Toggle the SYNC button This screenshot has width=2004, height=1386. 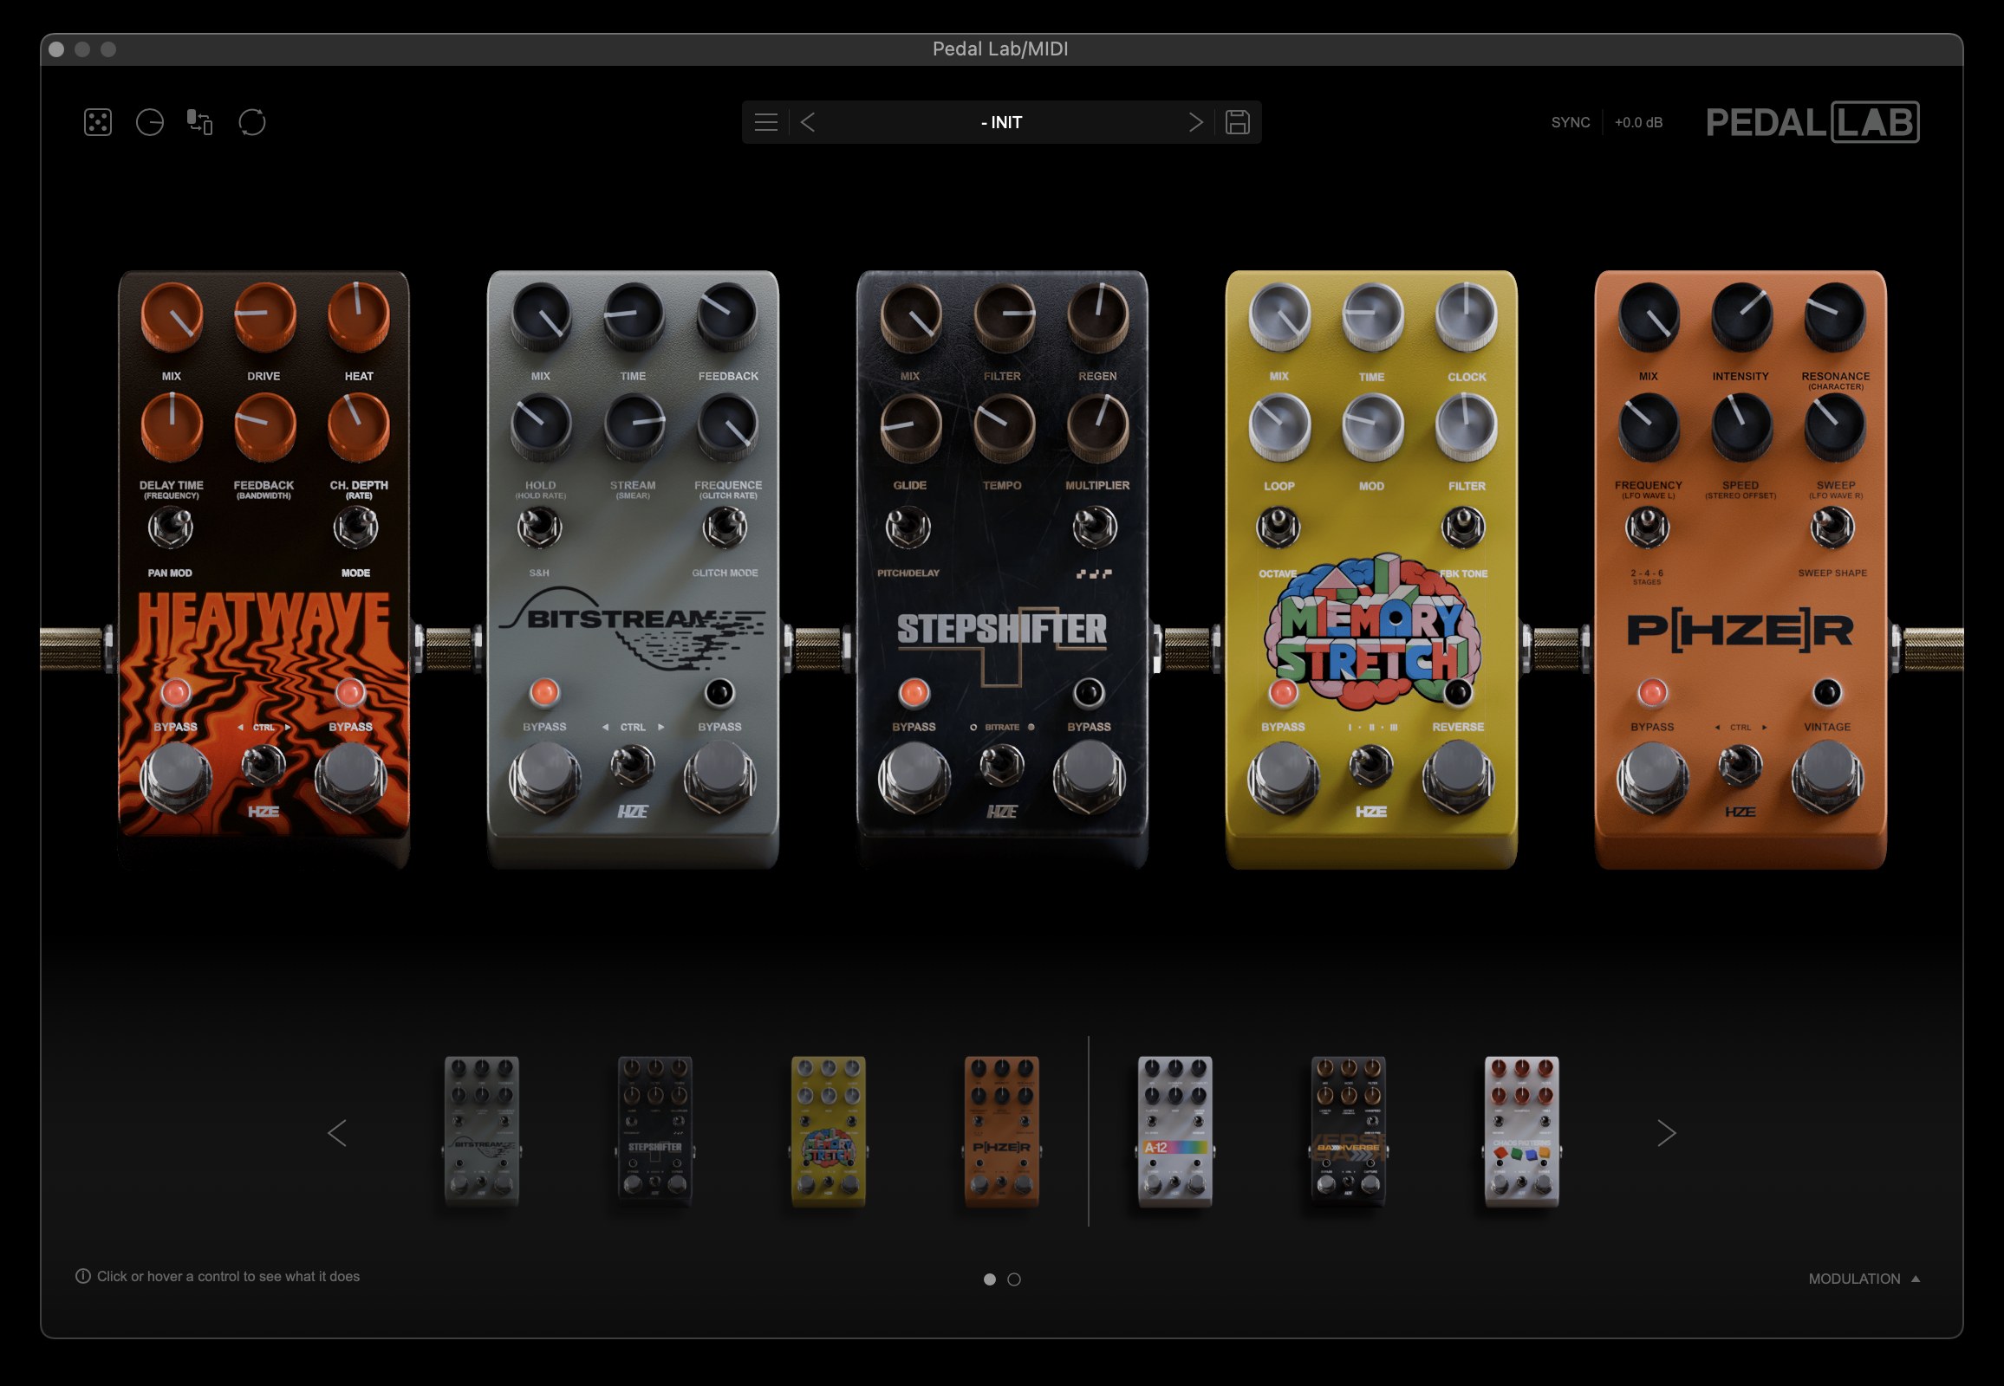point(1571,122)
